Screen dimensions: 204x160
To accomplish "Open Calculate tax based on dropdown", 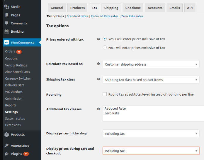I will click(151, 64).
